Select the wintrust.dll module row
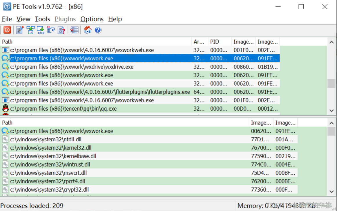Viewport: 337px width, 211px height. coord(149,165)
